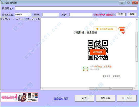Click the 淘宝抢拍器 app icon in title bar
The image size is (139, 107).
click(x=2, y=3)
